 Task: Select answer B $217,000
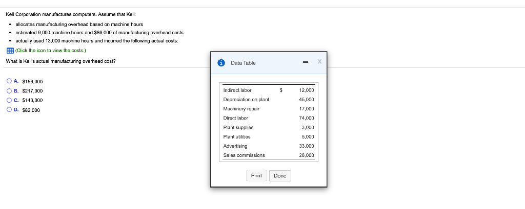pos(9,90)
